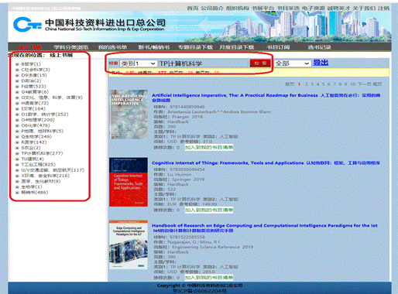This screenshot has height=294, width=398.
Task: Expand the I文学(164) category node
Action: tap(17, 109)
